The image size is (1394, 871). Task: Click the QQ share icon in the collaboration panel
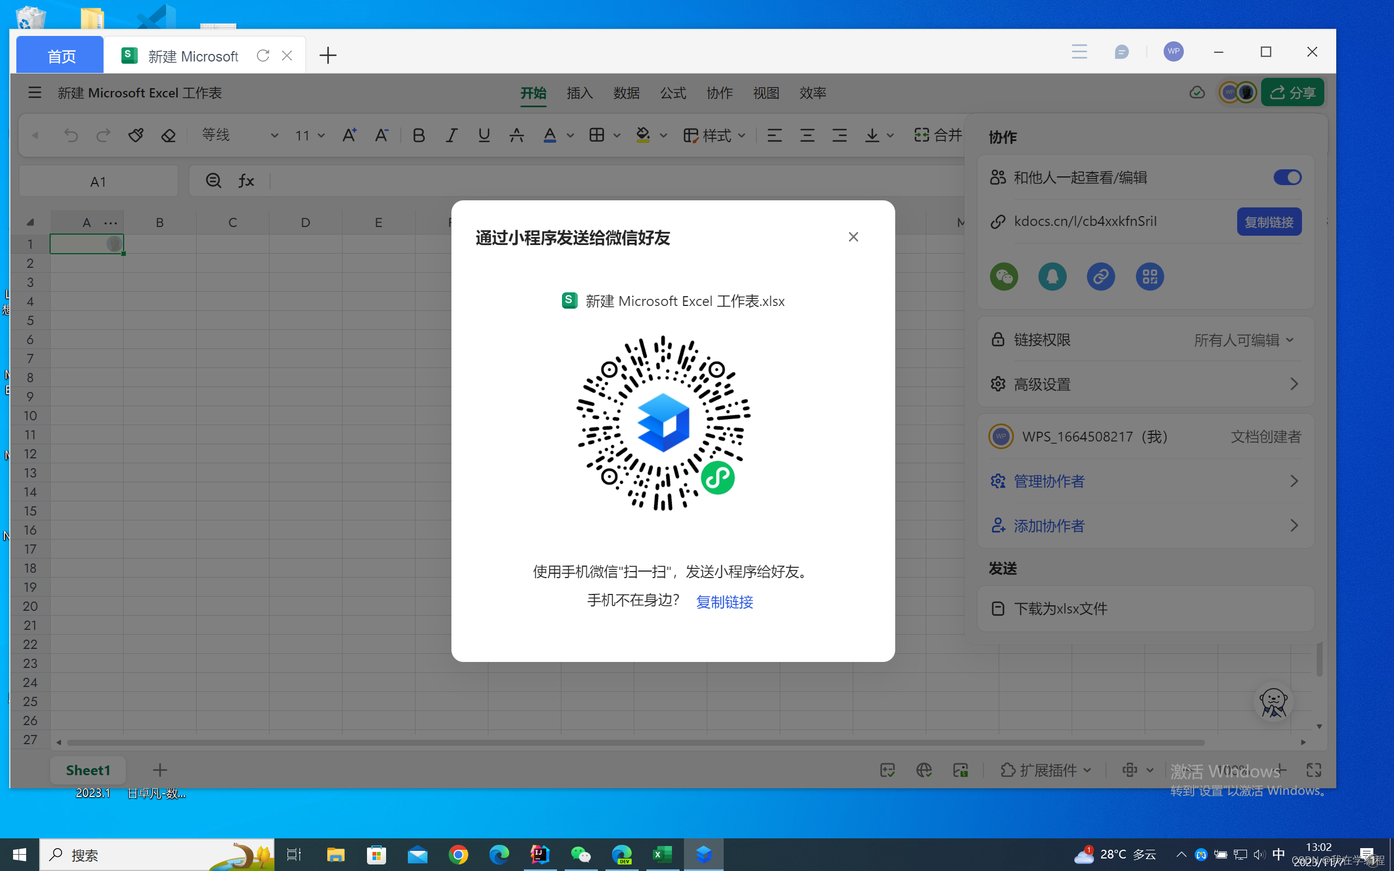(1052, 277)
